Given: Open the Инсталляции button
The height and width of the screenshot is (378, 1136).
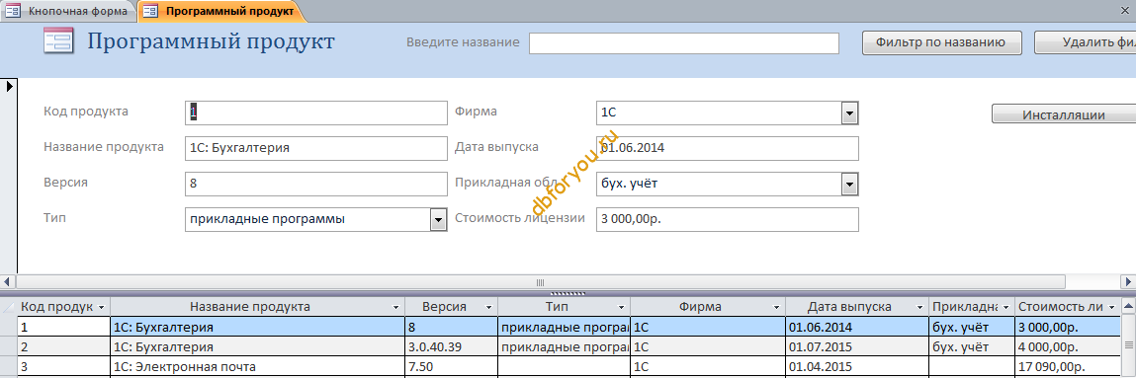Looking at the screenshot, I should pos(1063,114).
